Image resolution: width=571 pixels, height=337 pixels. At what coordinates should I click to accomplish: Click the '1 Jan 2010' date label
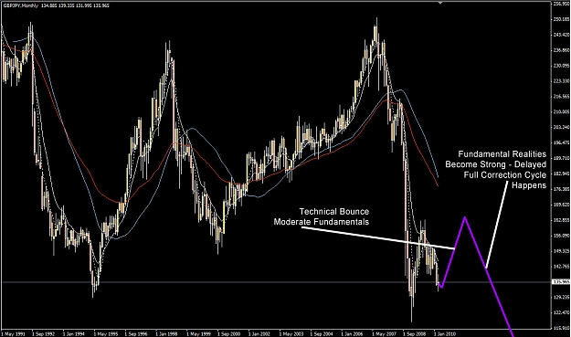(446, 333)
